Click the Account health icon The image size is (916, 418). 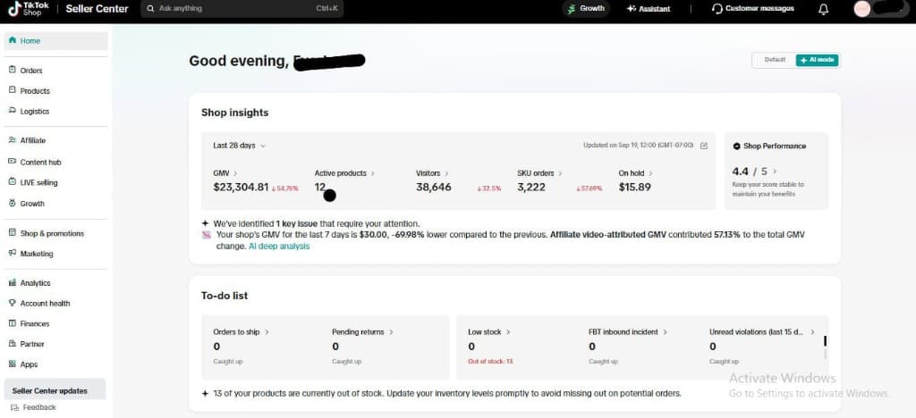click(13, 303)
